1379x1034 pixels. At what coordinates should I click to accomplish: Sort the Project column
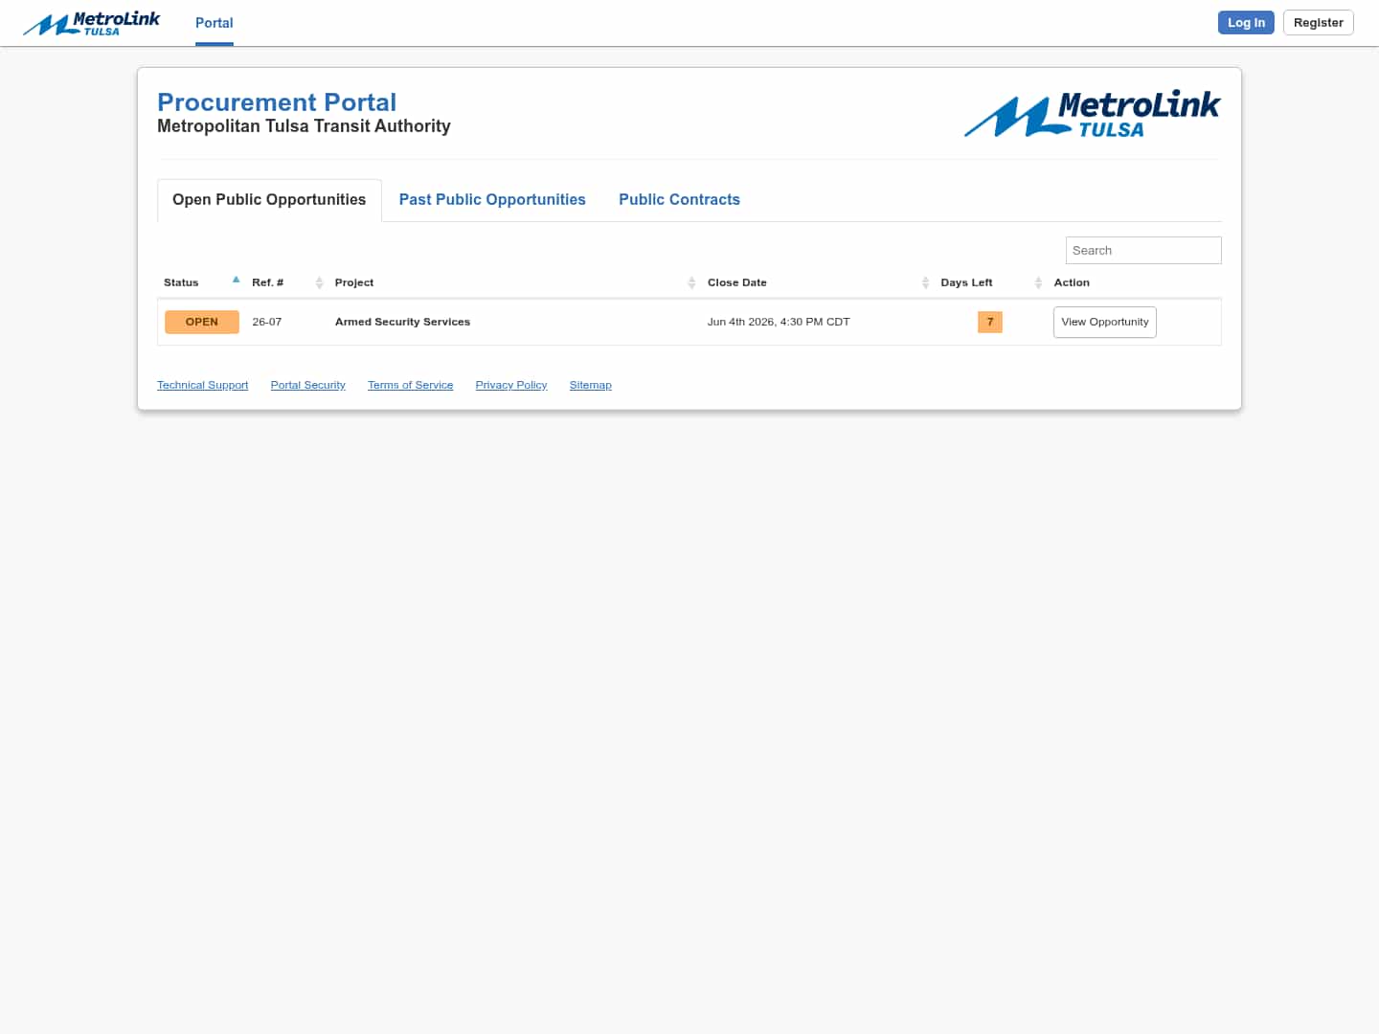tap(691, 282)
